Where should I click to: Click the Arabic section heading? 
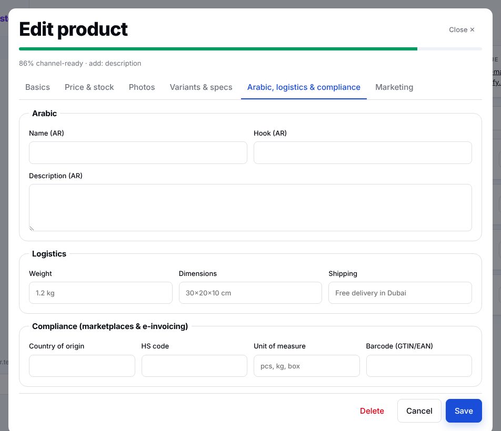44,114
